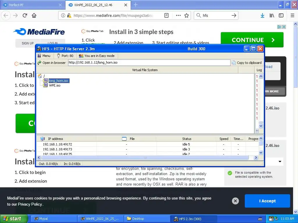Submit search with the arrow button
Image resolution: width=298 pixels, height=223 pixels.
[x=234, y=16]
